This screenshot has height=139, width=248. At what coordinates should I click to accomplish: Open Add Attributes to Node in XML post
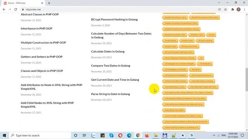tap(52, 87)
